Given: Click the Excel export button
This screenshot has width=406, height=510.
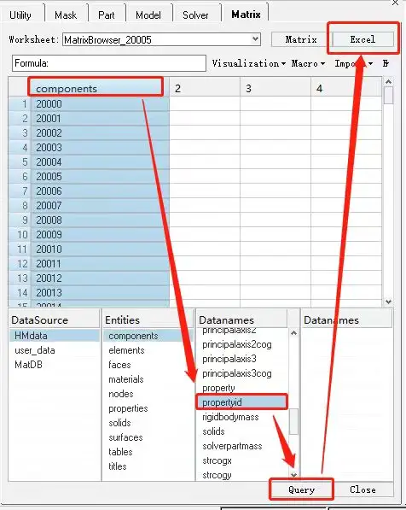Looking at the screenshot, I should (362, 39).
